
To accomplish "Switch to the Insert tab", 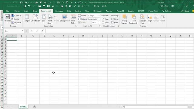I will click(26, 11).
